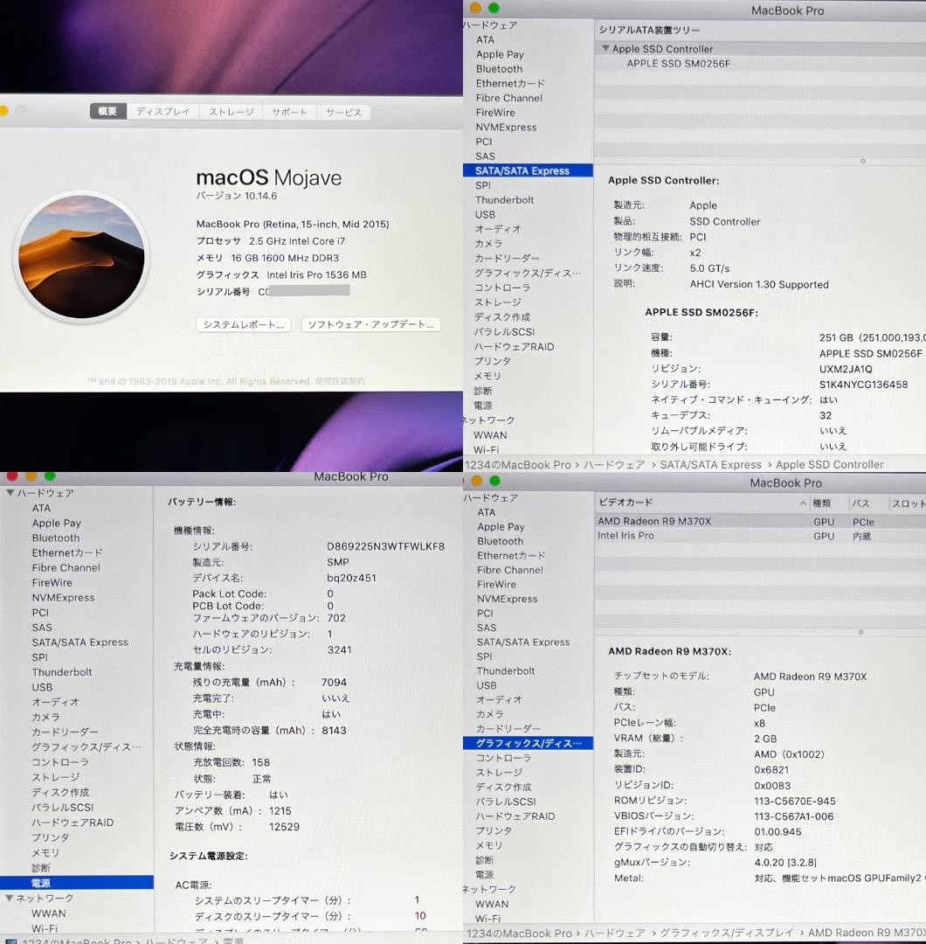Click ハードウェア in the SSD report path bar
Screen dimensions: 926x944
pyautogui.click(x=614, y=465)
